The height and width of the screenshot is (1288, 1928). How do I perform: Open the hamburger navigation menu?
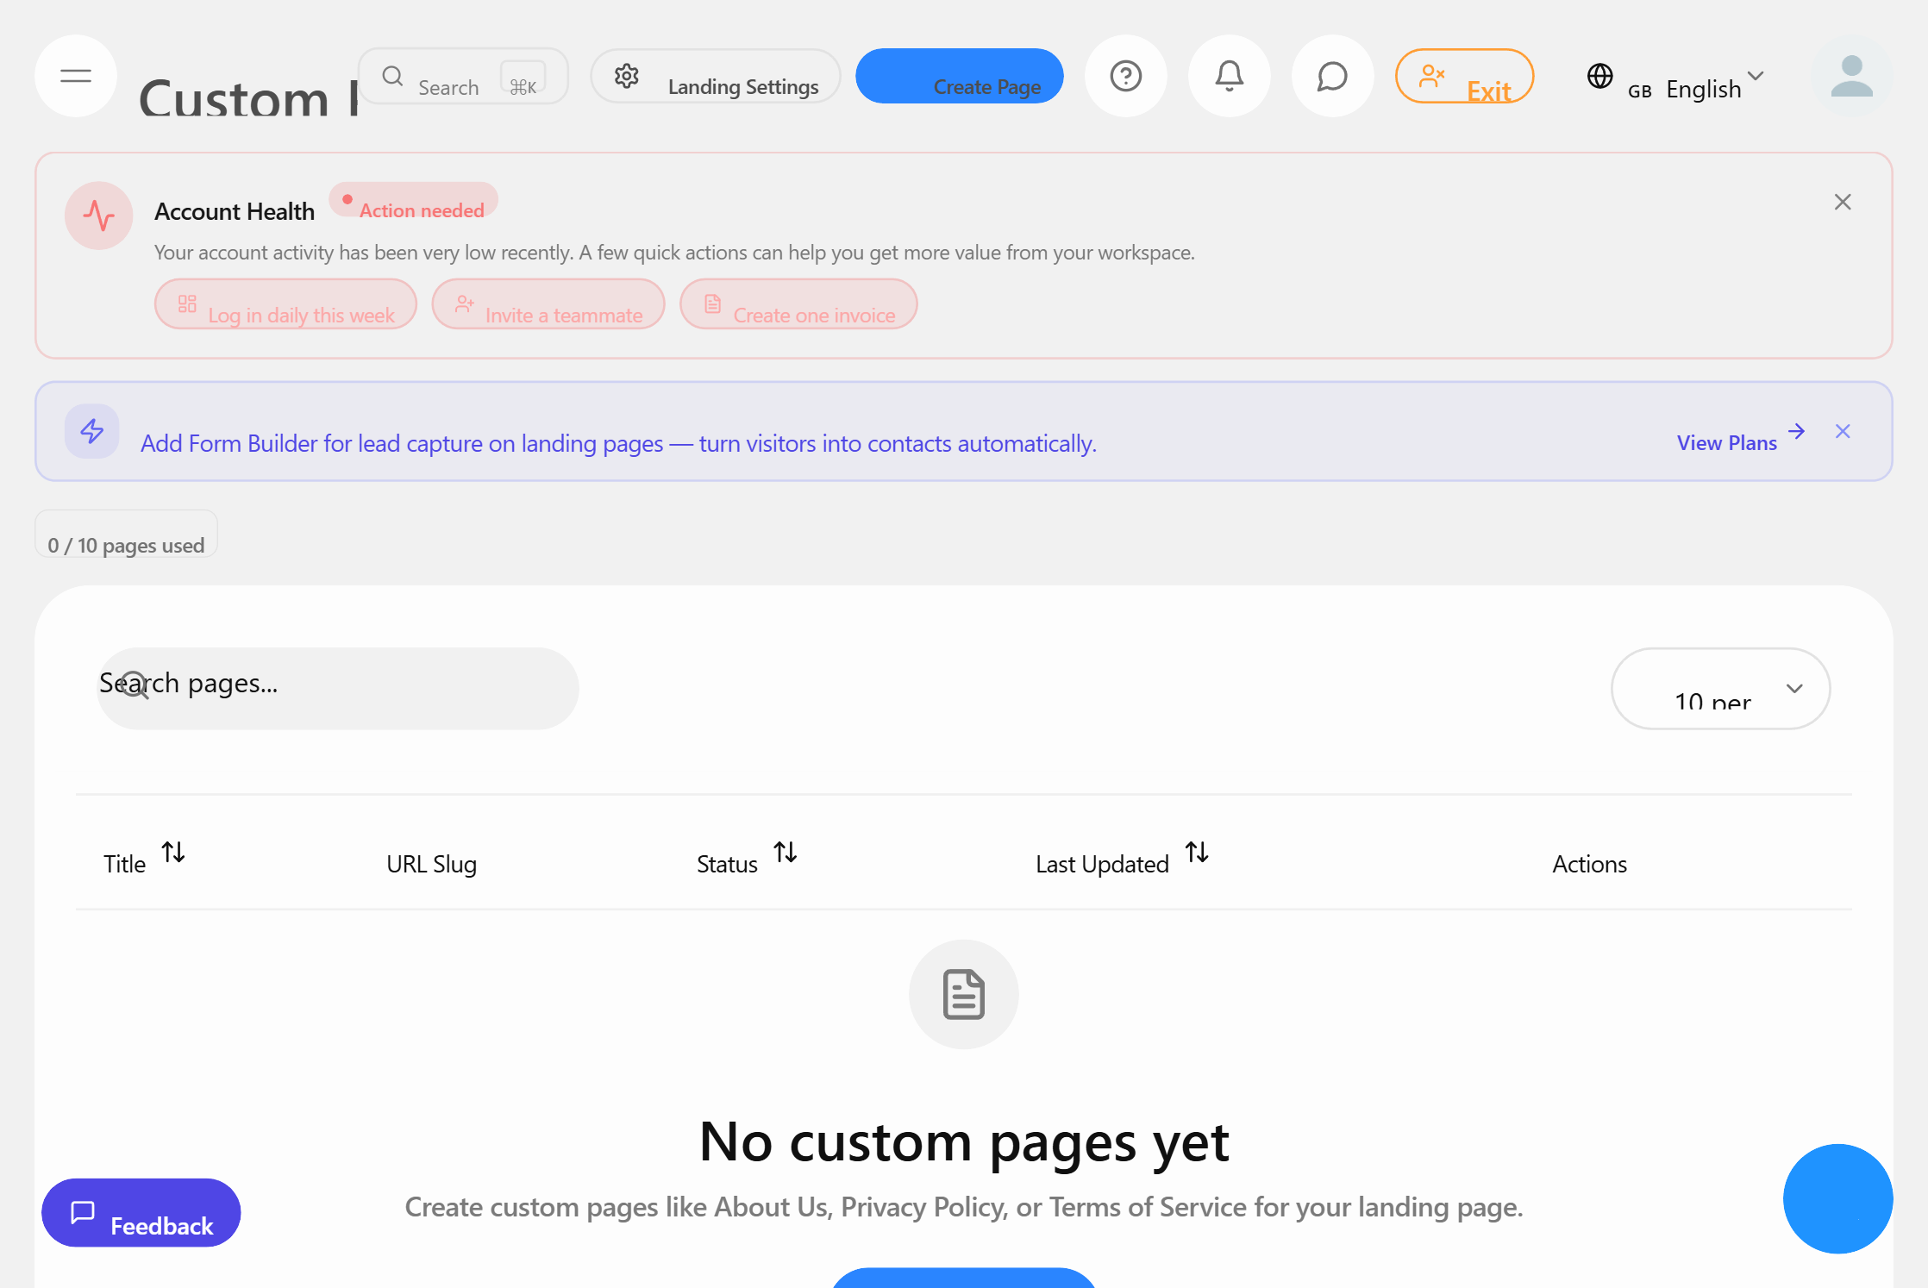tap(75, 76)
